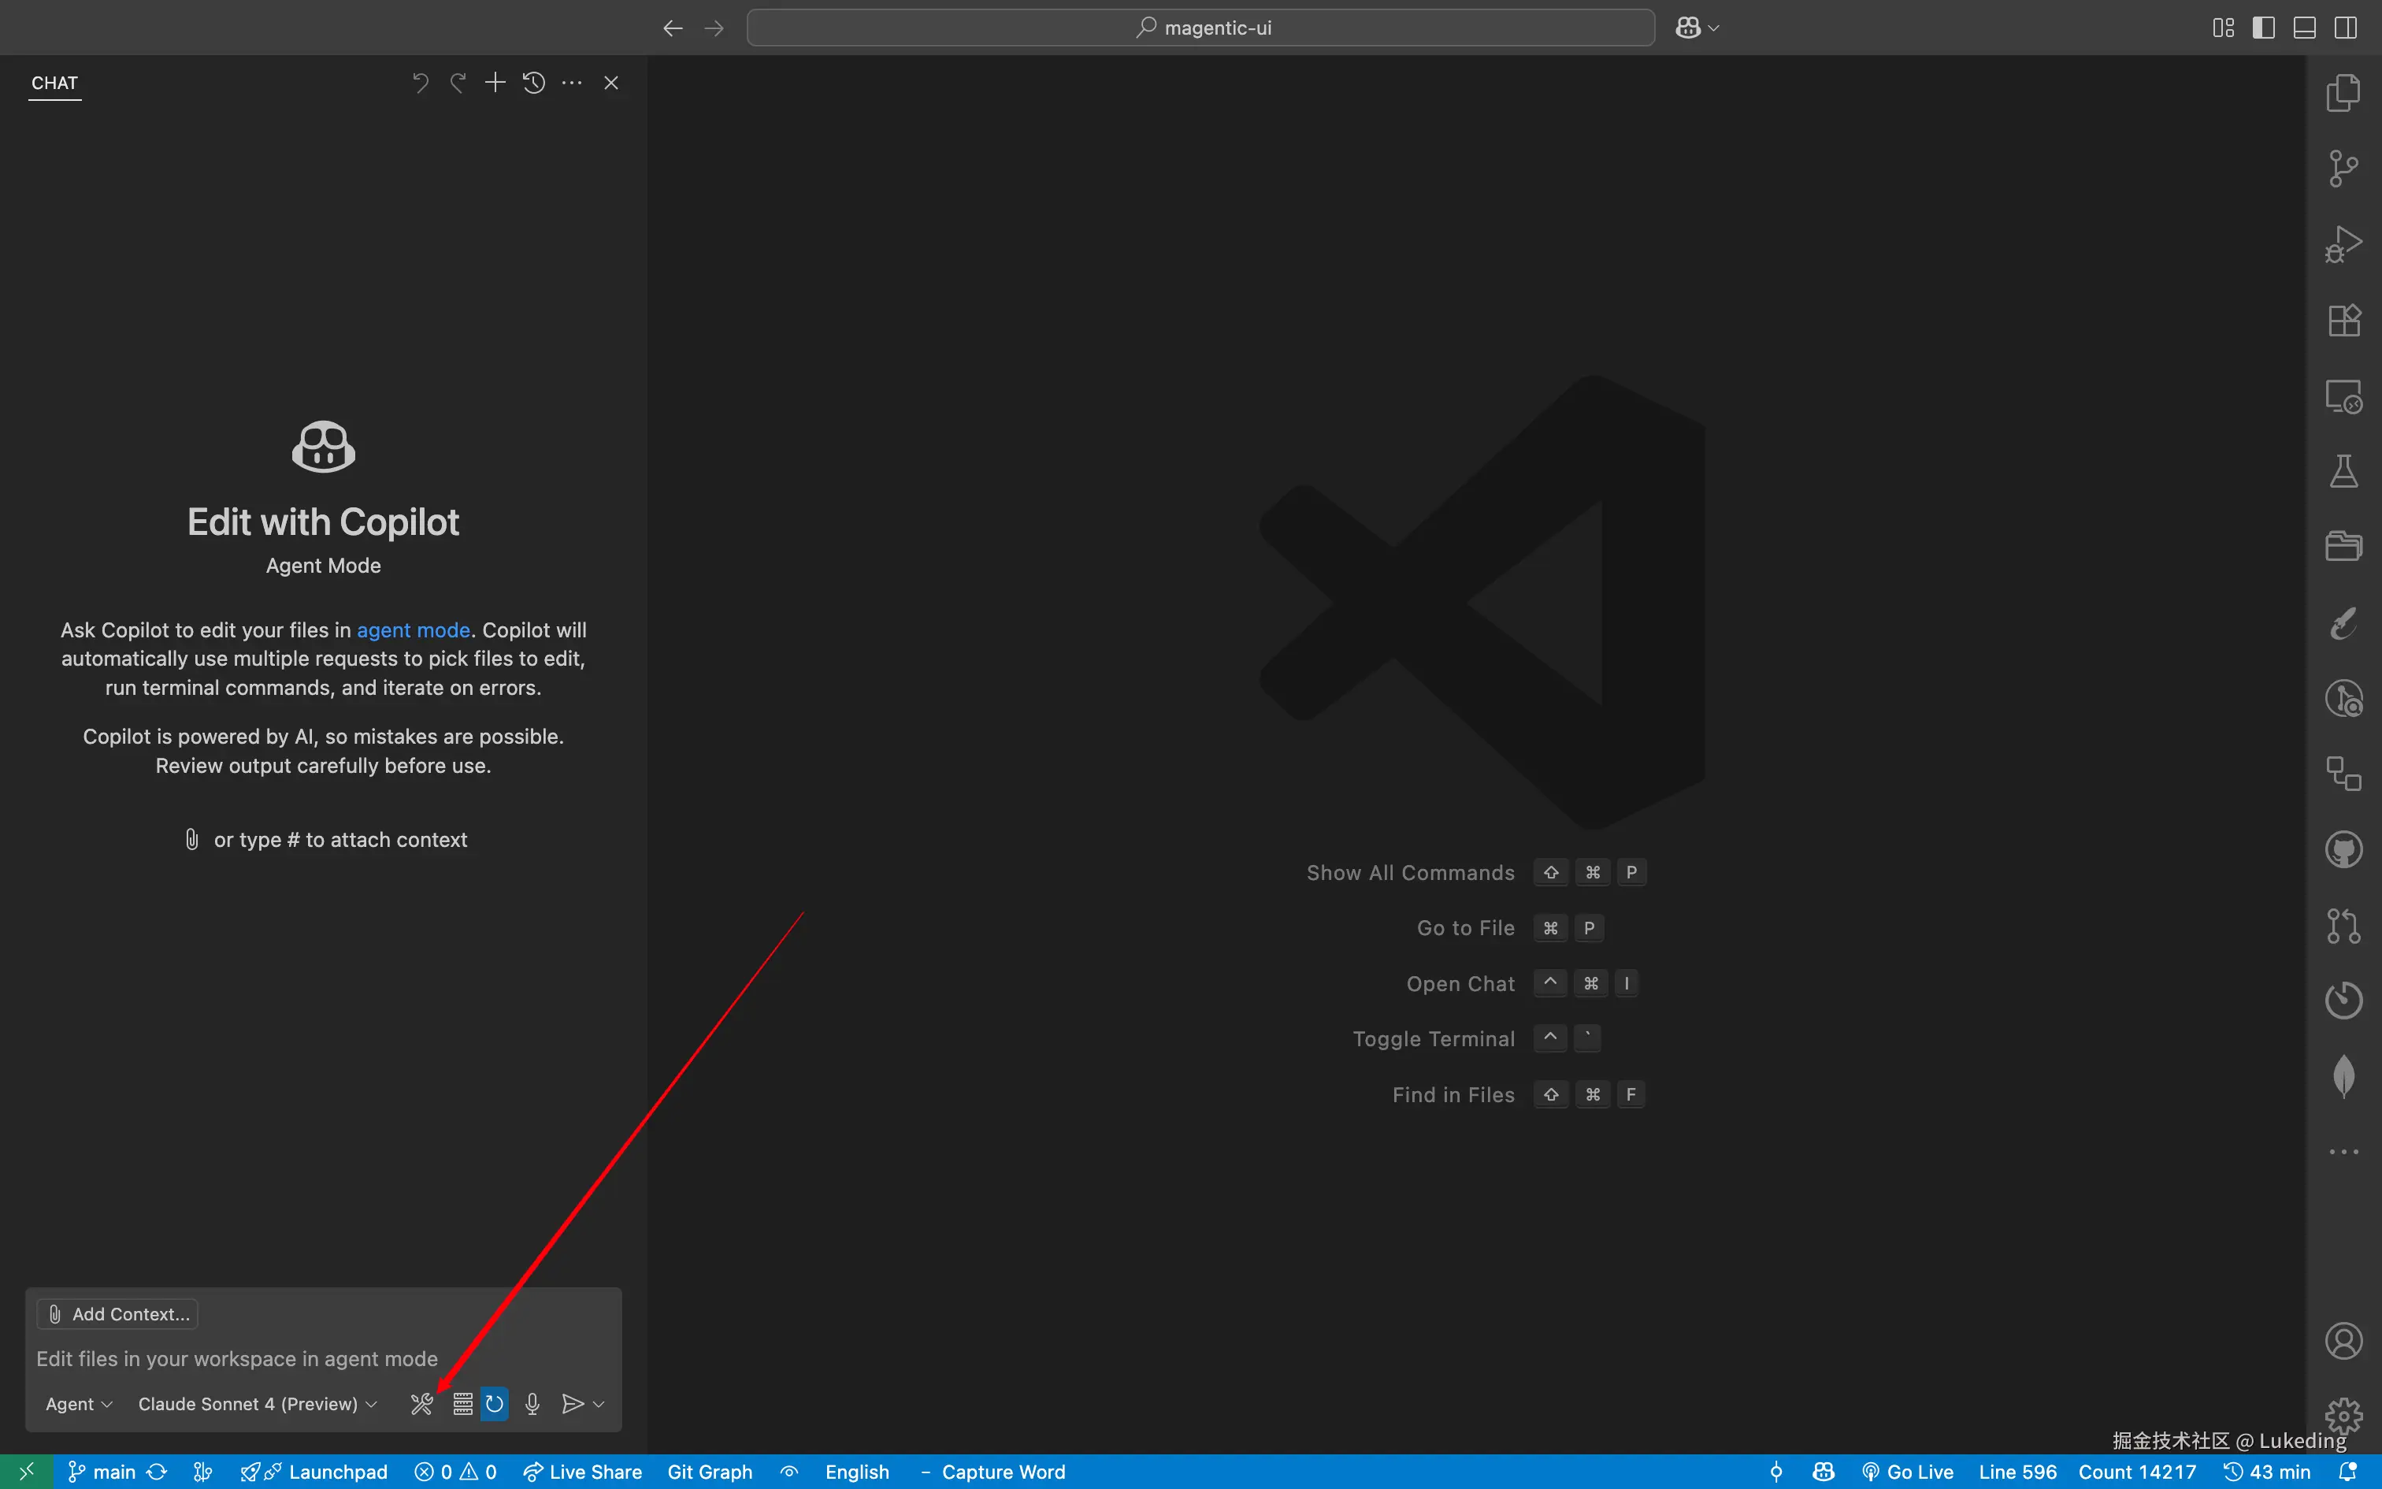The height and width of the screenshot is (1489, 2382).
Task: Send the chat message with arrow icon
Action: [x=572, y=1404]
